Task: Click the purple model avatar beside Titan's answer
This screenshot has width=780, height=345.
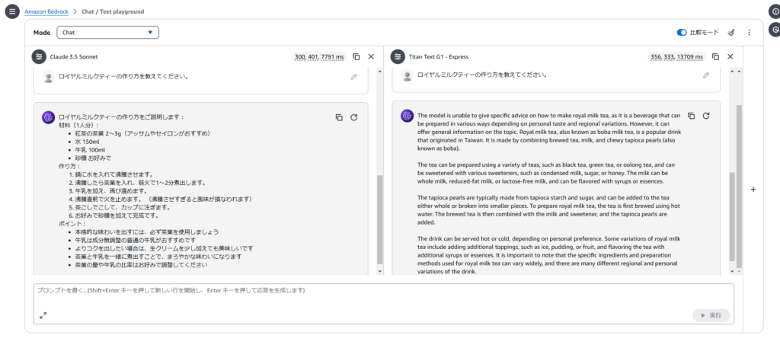Action: 407,115
